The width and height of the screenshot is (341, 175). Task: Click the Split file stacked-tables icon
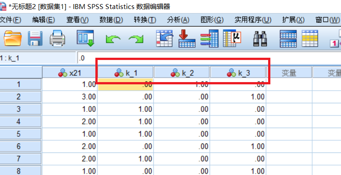coord(288,39)
